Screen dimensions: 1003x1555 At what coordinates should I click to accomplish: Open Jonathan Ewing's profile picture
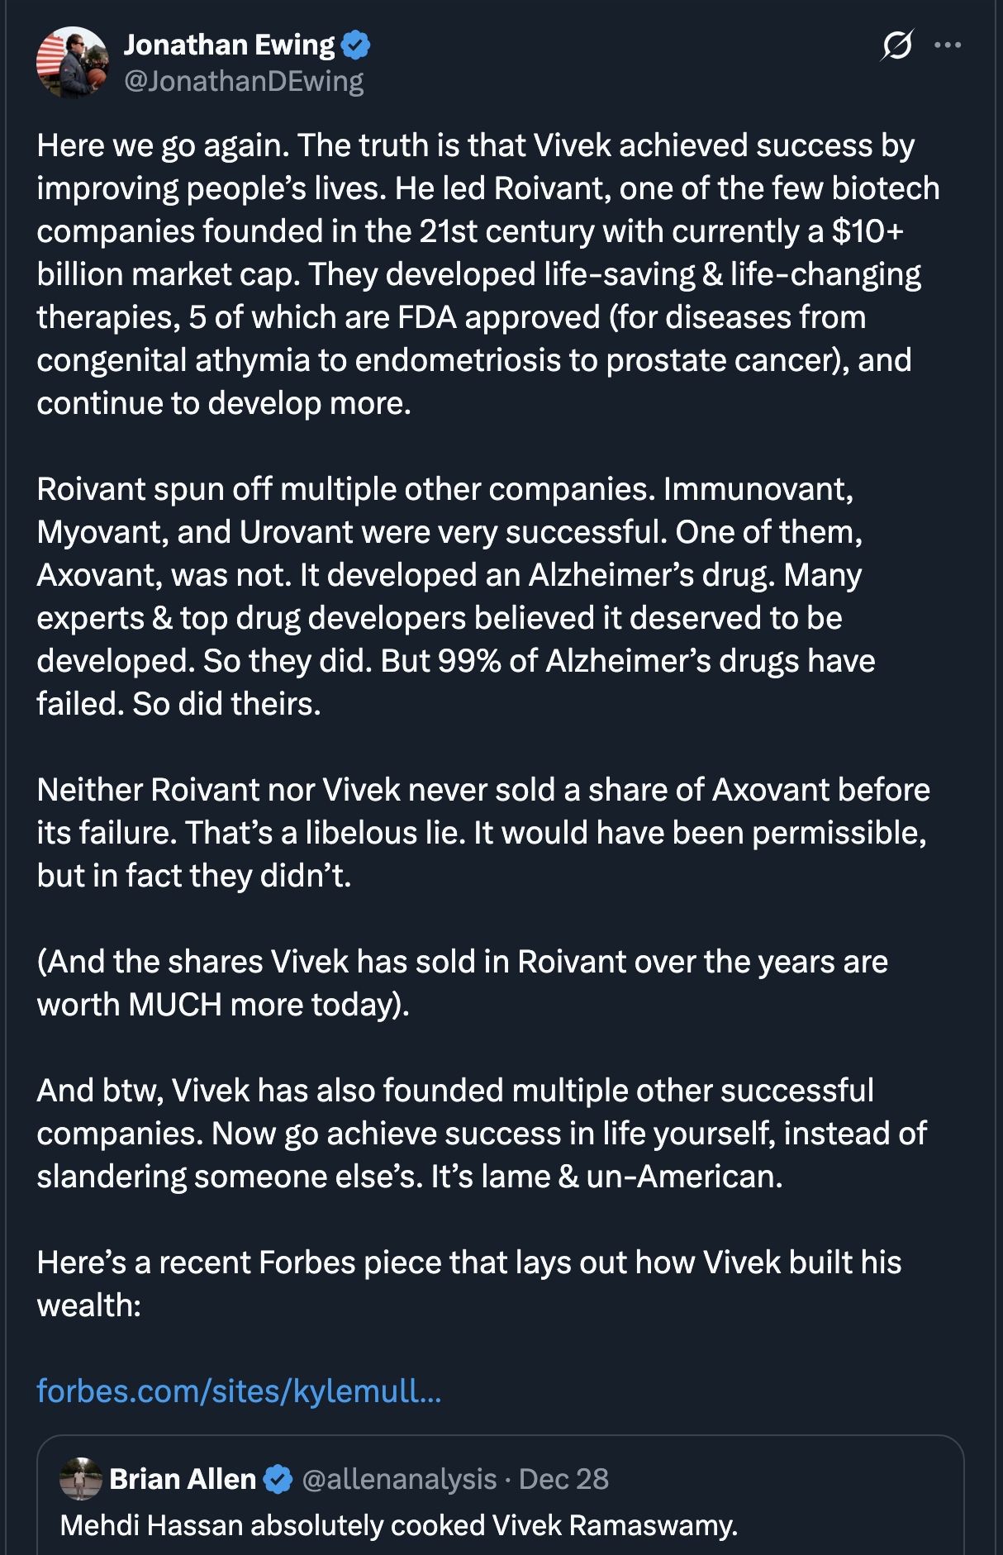[73, 63]
